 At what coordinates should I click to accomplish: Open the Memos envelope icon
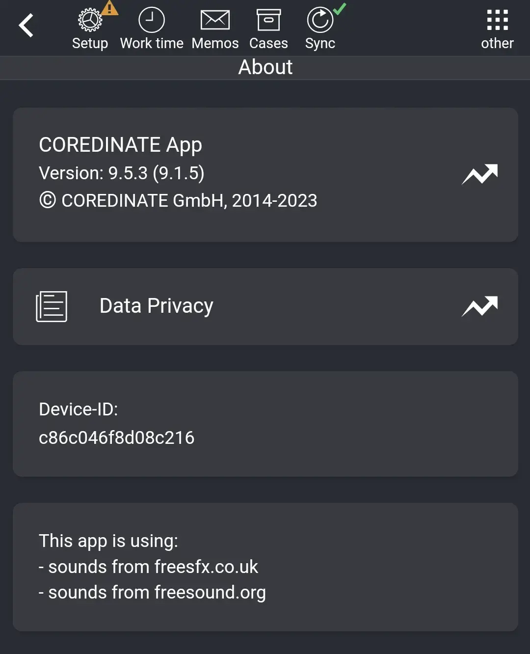click(x=215, y=19)
